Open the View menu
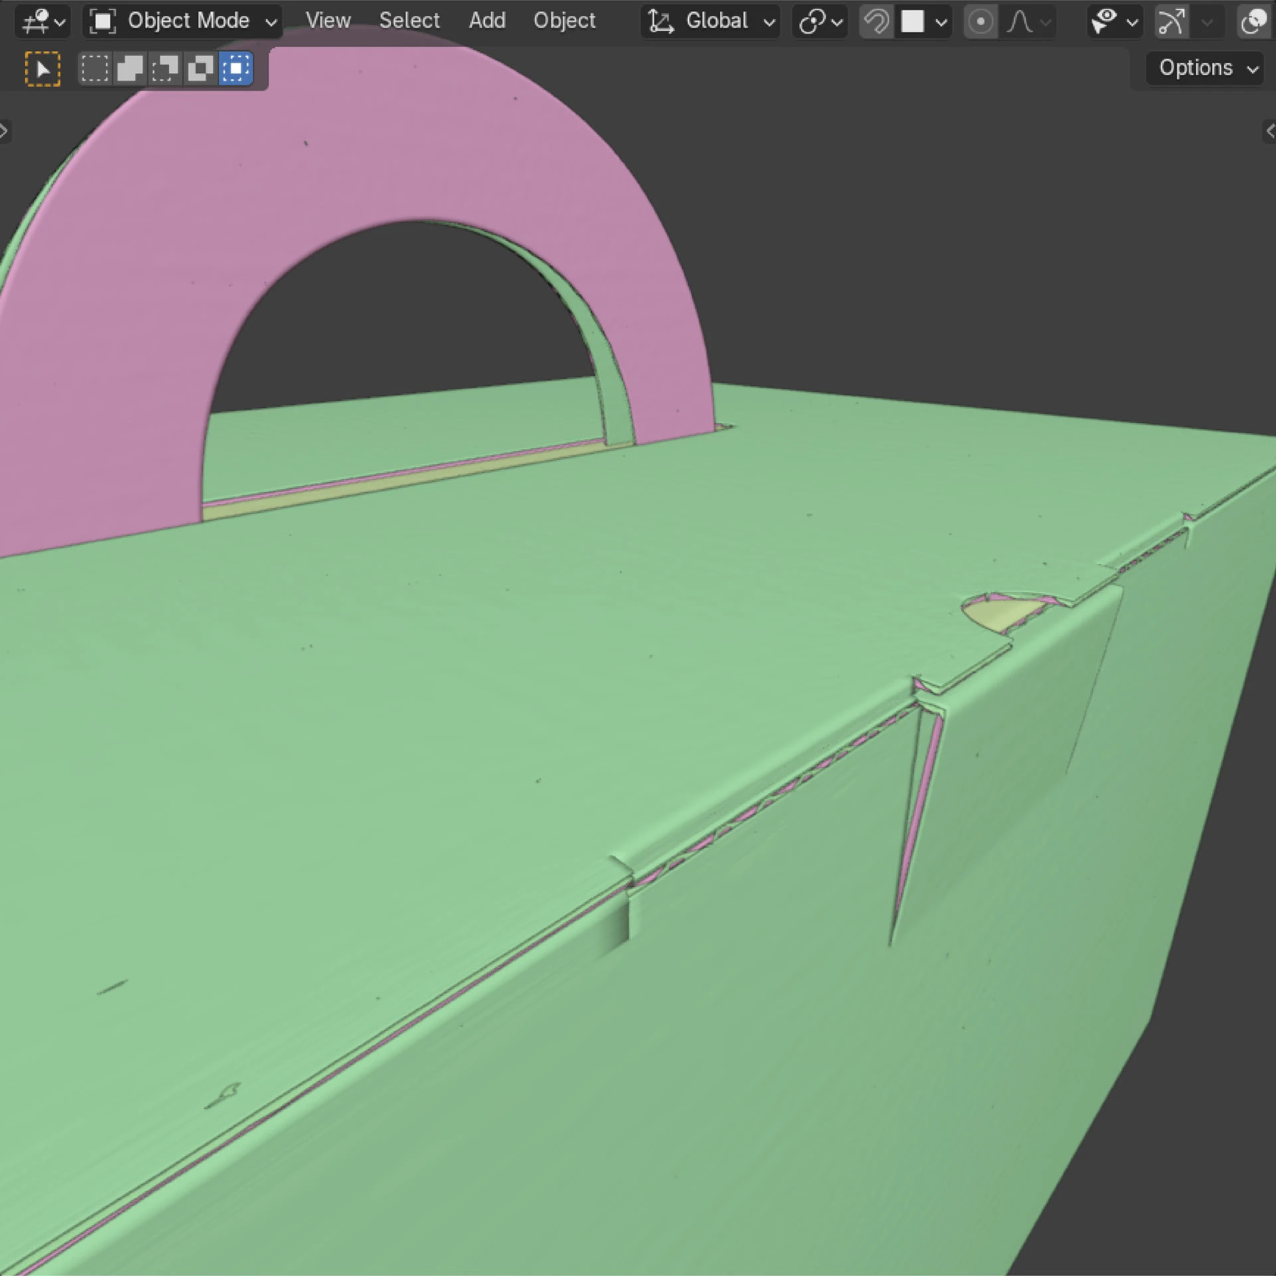The height and width of the screenshot is (1276, 1276). pos(328,21)
